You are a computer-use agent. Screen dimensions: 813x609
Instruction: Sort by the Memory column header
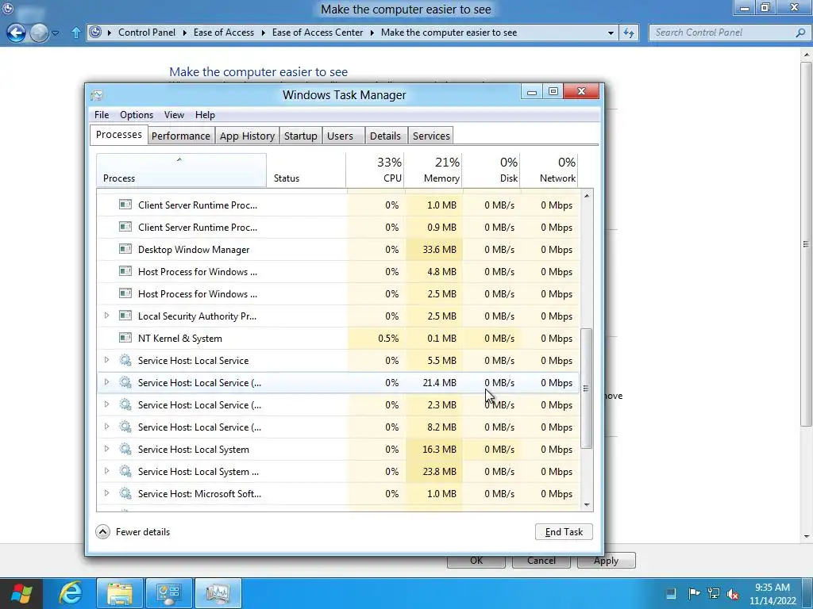click(433, 170)
